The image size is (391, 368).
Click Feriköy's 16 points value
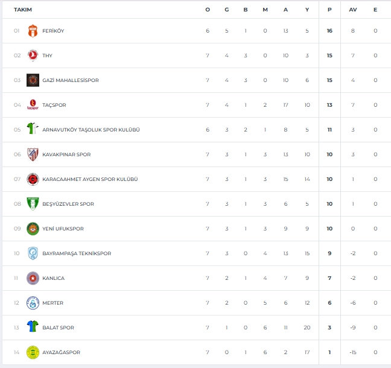tap(329, 31)
